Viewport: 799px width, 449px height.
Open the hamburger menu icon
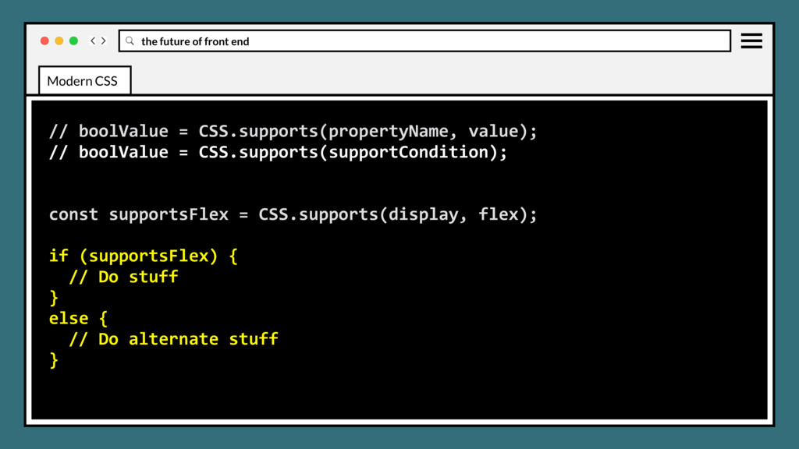coord(751,41)
